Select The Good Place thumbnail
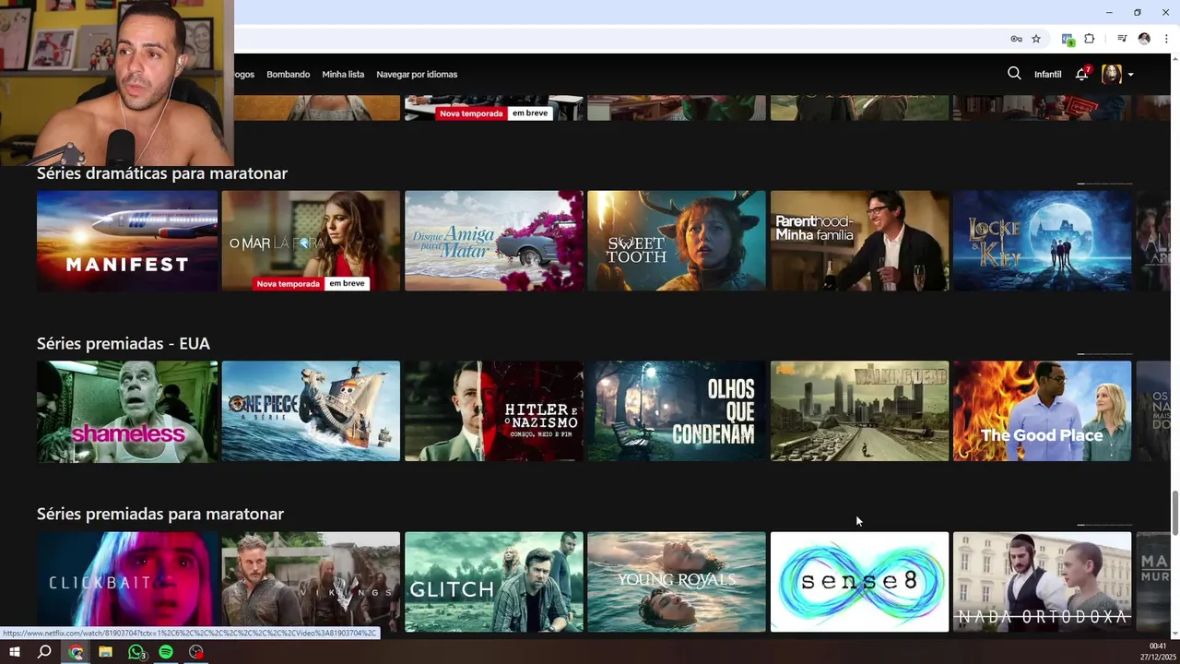Screen dimensions: 1180x664 [x=1042, y=411]
